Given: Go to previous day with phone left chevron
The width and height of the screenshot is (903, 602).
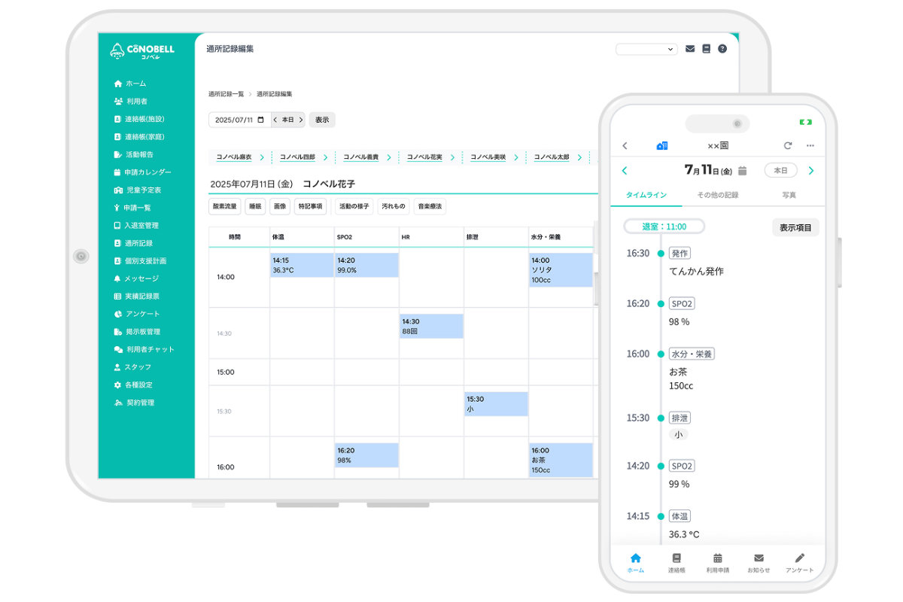Looking at the screenshot, I should [x=625, y=171].
